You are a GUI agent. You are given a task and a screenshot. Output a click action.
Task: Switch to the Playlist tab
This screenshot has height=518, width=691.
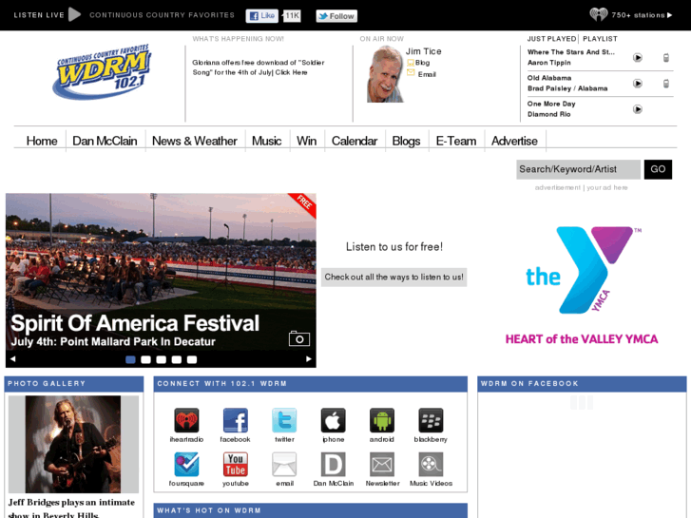click(x=600, y=39)
